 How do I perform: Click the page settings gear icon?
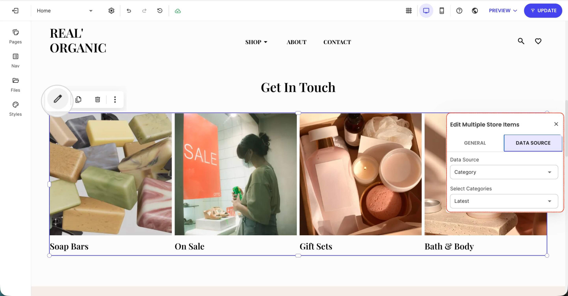tap(111, 11)
